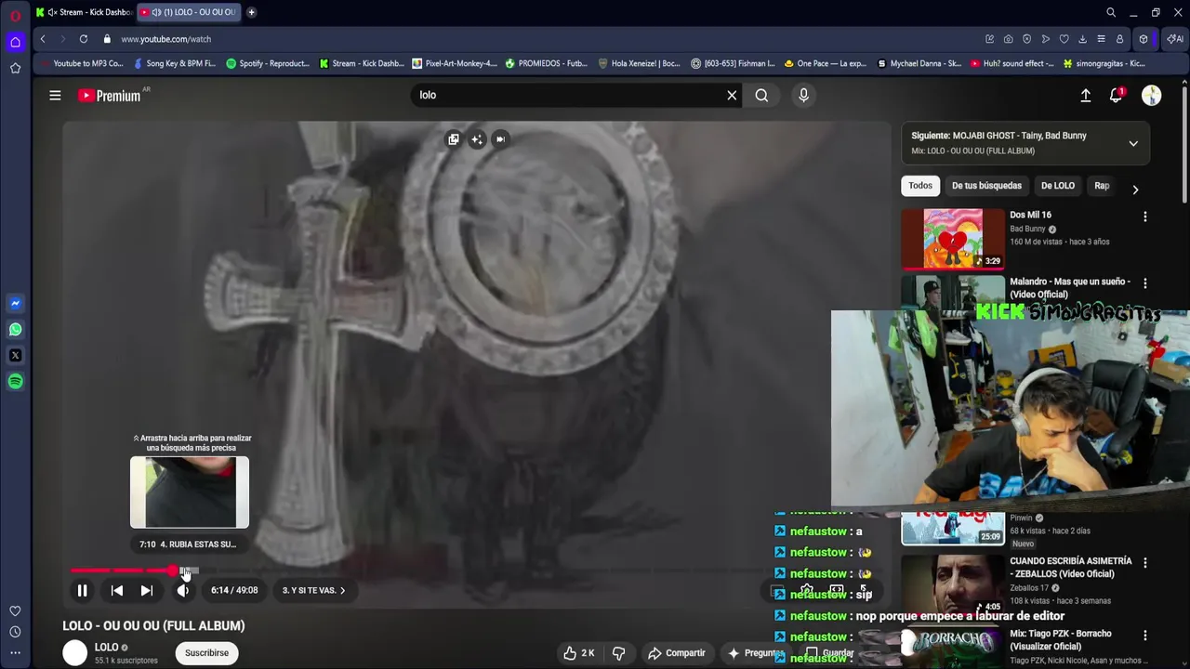Open the YouTube guide hamburger menu

pyautogui.click(x=55, y=95)
